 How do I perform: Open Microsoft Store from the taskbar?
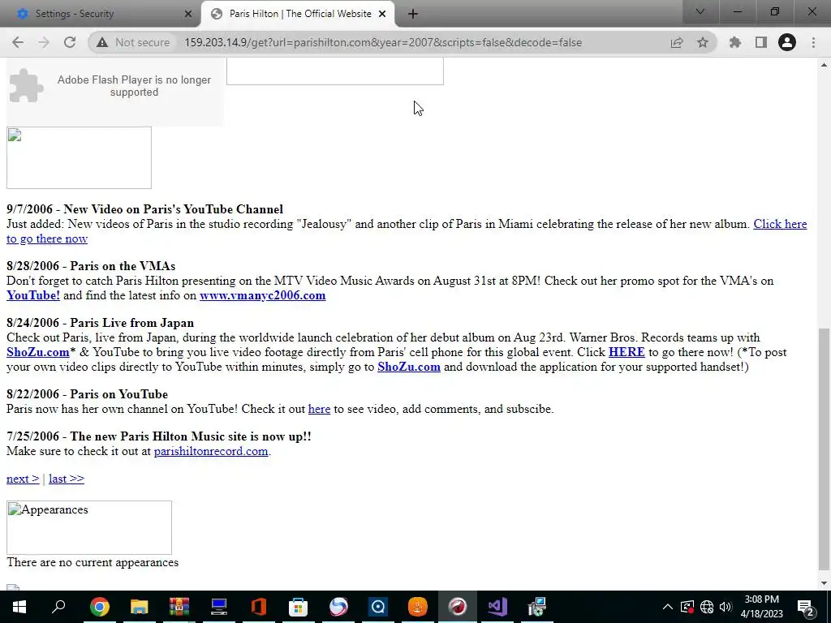tap(299, 607)
